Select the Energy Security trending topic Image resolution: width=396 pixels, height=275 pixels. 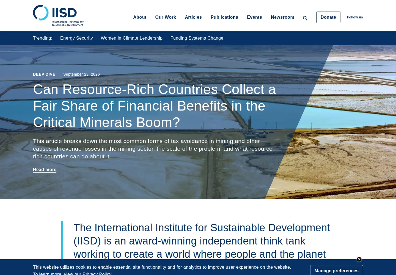click(76, 38)
